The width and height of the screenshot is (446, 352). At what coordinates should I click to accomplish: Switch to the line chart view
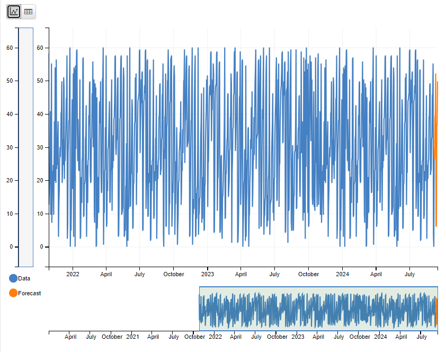point(14,11)
